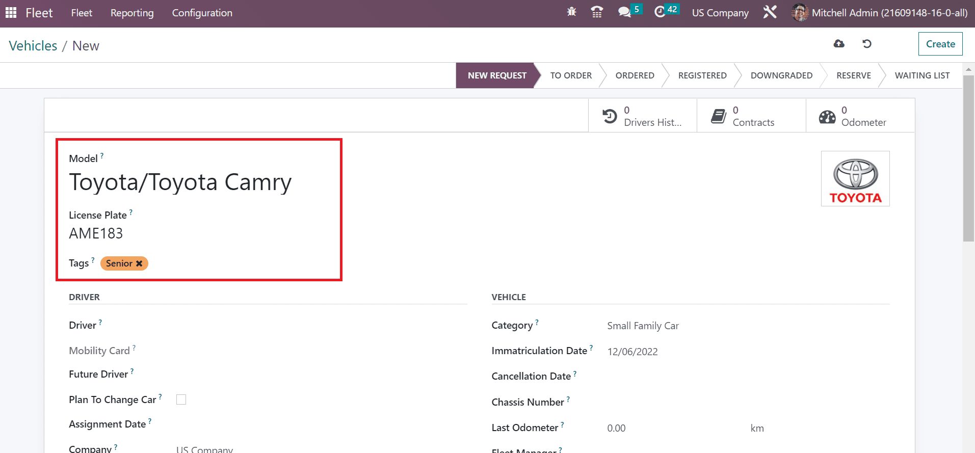The width and height of the screenshot is (975, 453).
Task: Show help tooltip beside Immatriculation Date
Action: pos(591,348)
